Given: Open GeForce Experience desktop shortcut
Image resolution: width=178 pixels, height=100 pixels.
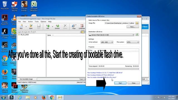Looking at the screenshot, I should (x=5, y=47).
